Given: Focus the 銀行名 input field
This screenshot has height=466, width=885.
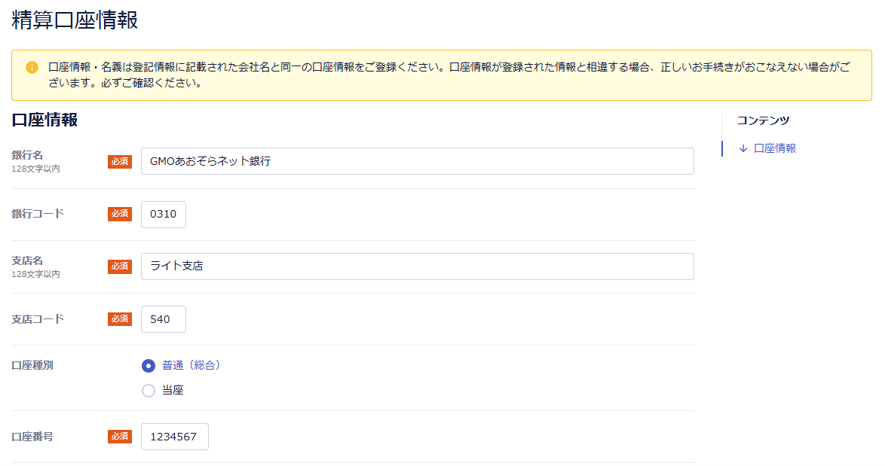Looking at the screenshot, I should 417,161.
